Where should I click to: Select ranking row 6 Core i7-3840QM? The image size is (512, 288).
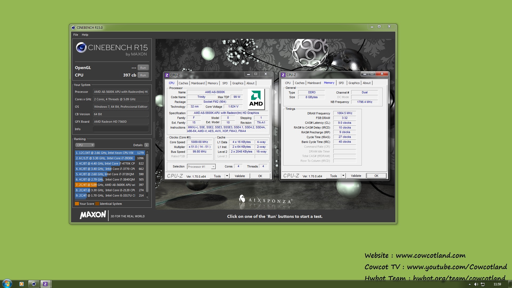[x=110, y=179]
